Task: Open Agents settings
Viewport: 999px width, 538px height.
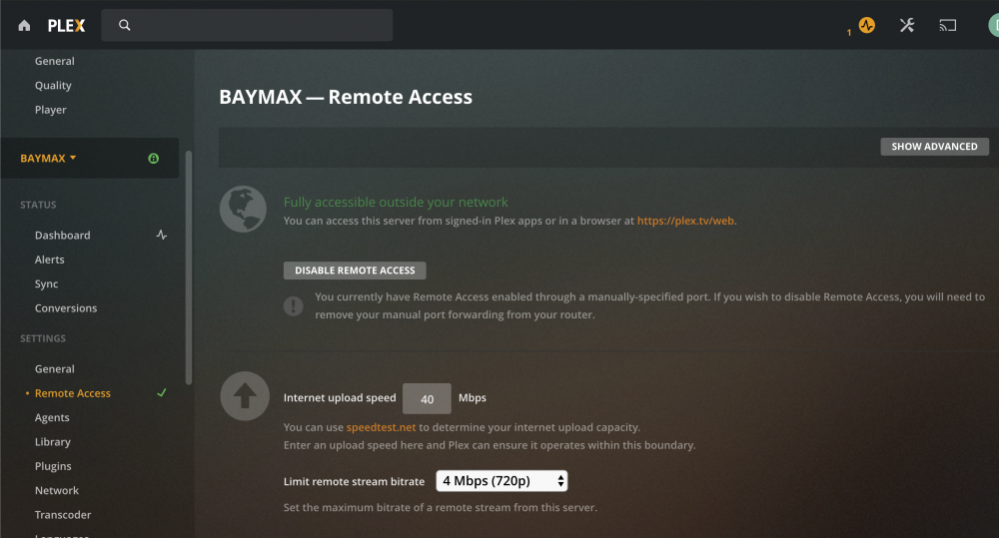Action: click(52, 417)
